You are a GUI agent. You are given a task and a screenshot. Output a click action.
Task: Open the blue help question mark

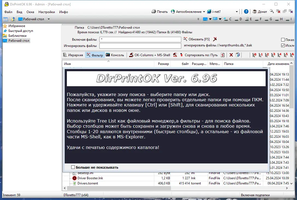pyautogui.click(x=246, y=11)
